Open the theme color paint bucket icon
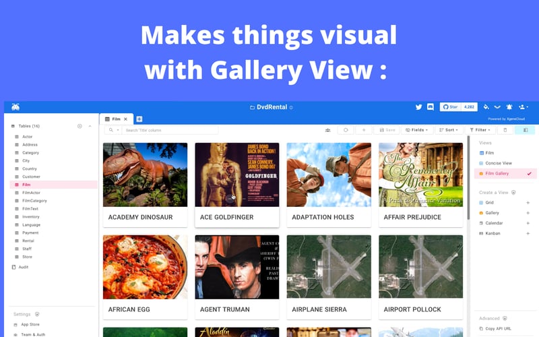Screen dimensions: 539x337 click(x=486, y=107)
